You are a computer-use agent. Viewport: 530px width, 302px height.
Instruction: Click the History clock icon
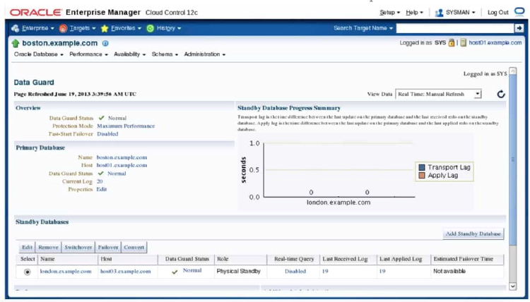[x=151, y=28]
